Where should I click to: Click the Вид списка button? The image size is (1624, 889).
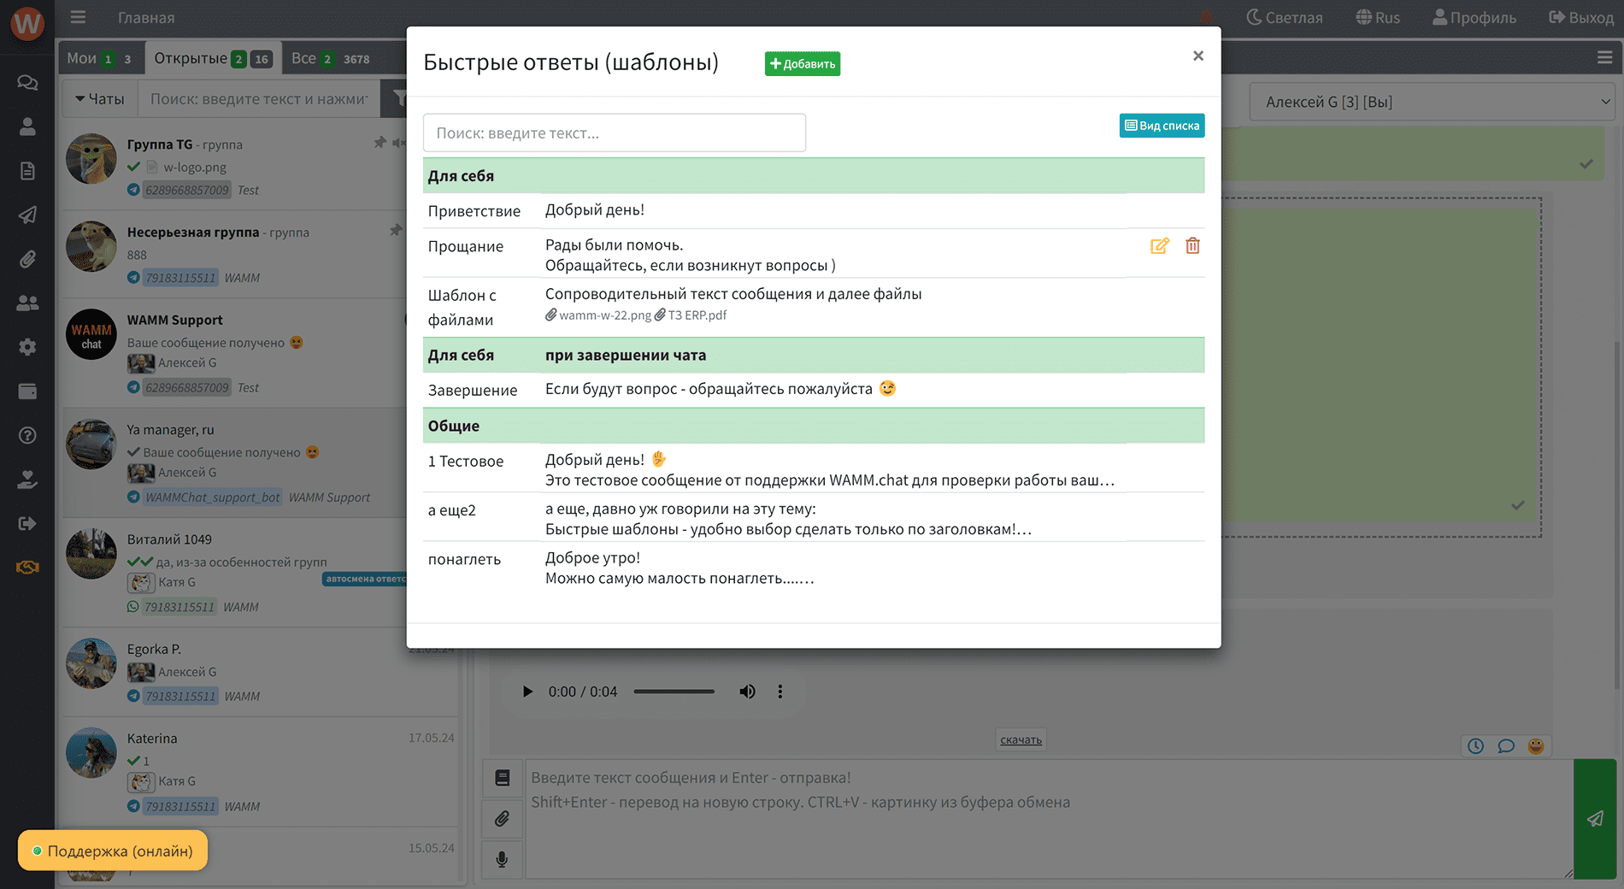pos(1162,126)
